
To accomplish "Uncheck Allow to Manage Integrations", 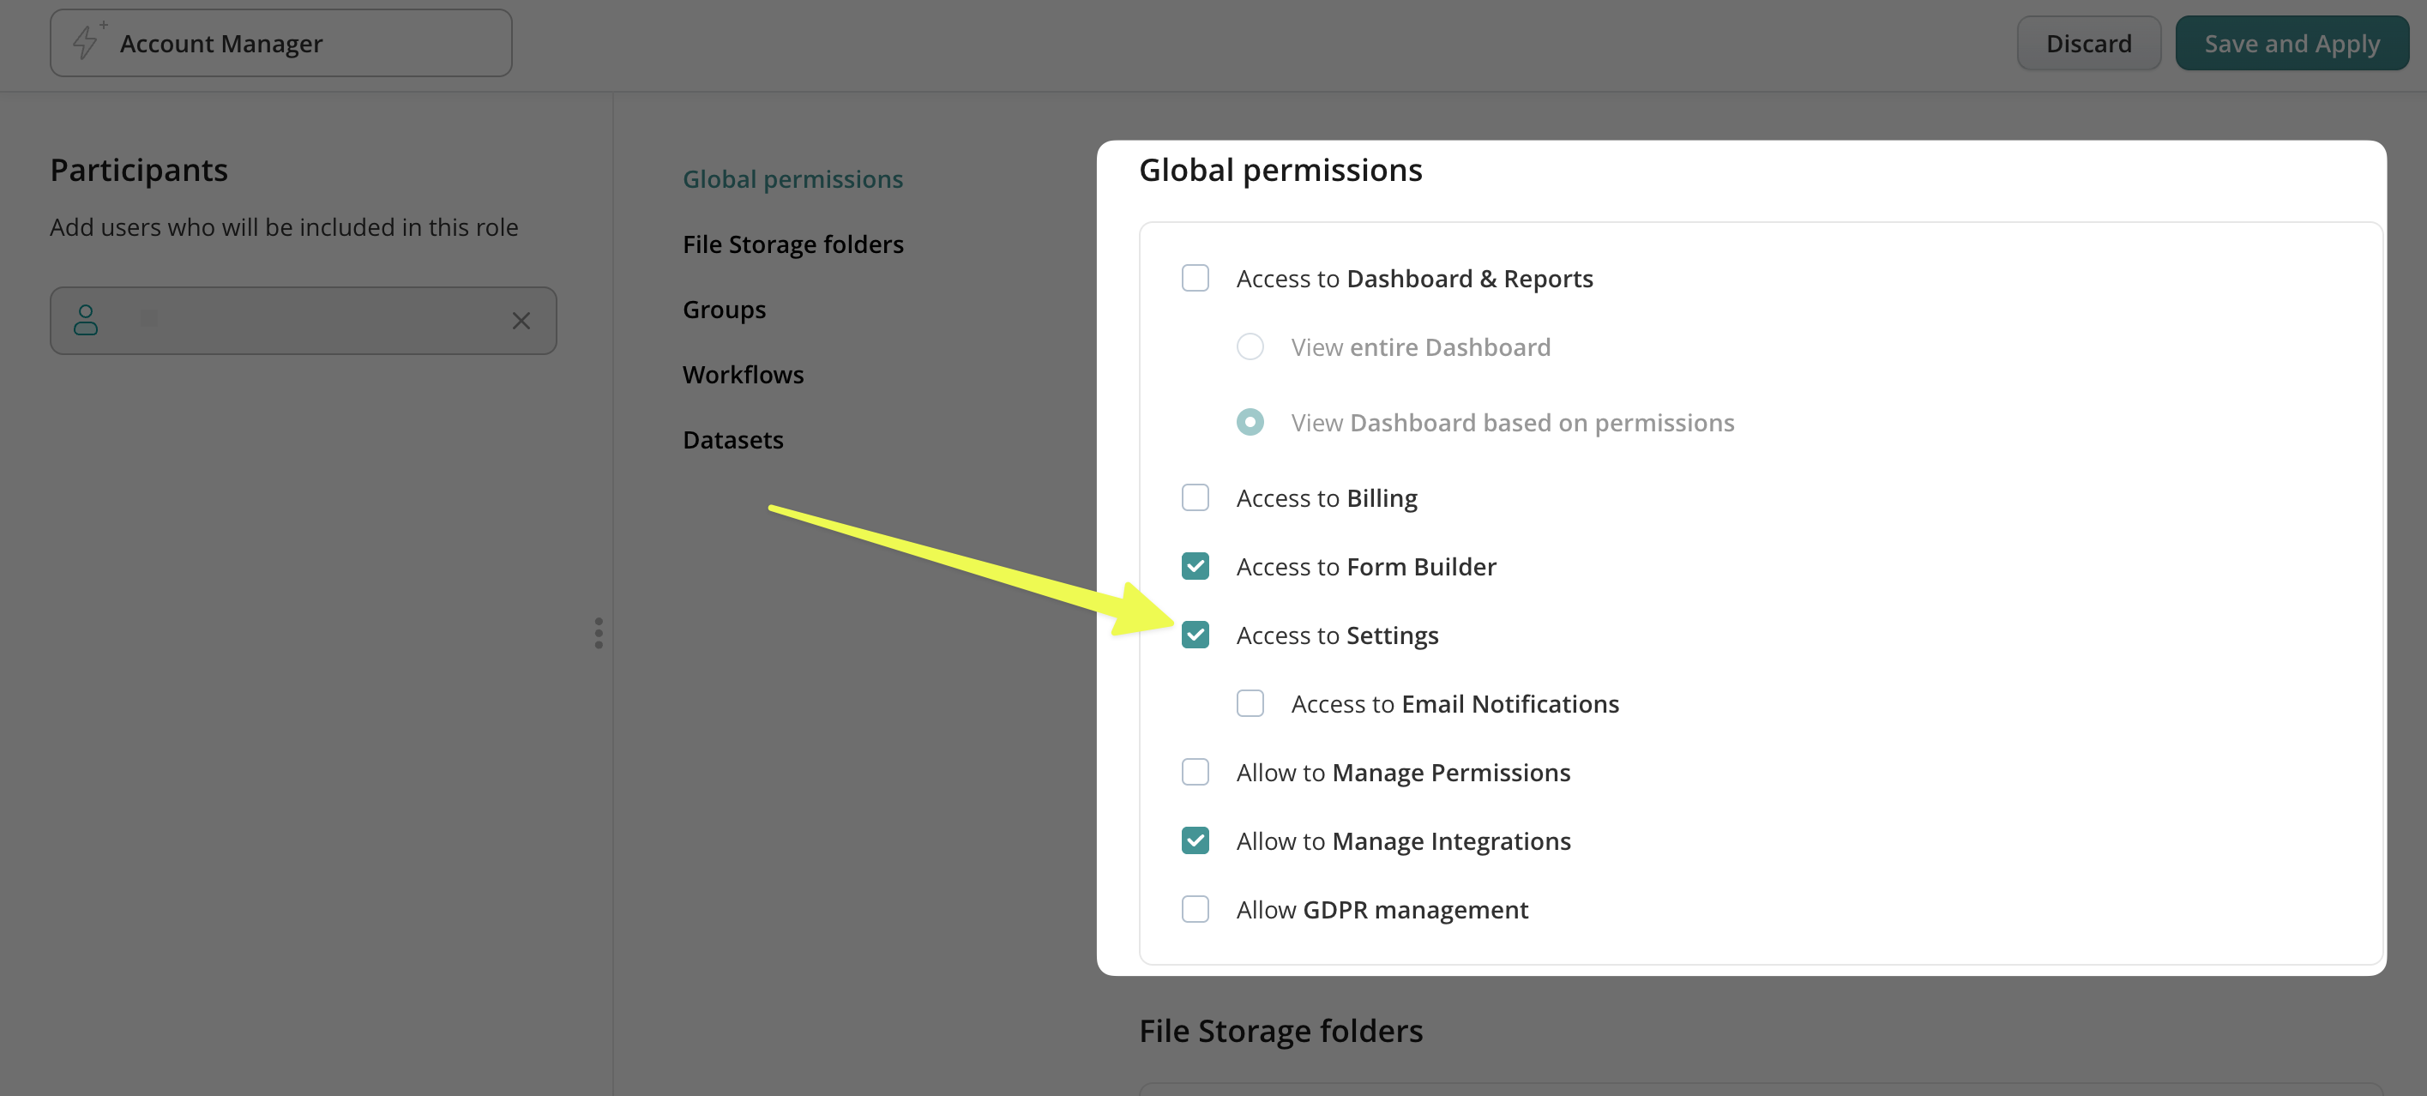I will pos(1195,840).
